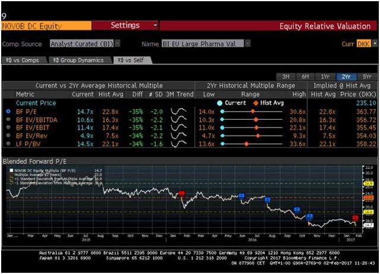Click the first red event marker on chart

182,193
